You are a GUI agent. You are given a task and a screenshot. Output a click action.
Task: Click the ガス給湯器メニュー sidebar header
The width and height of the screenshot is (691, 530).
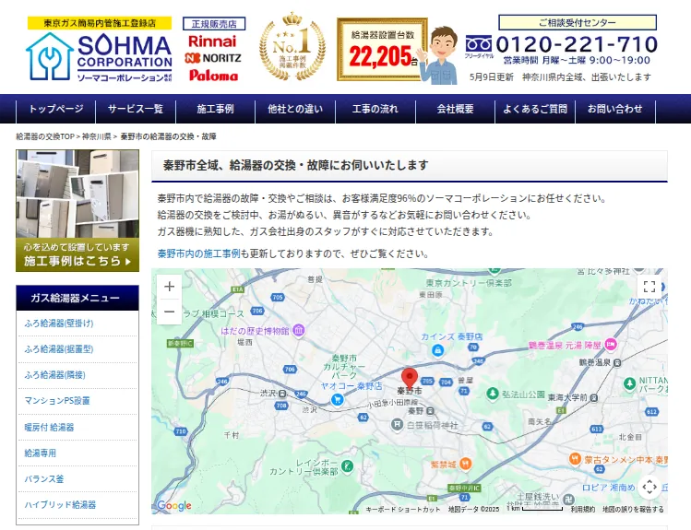(x=77, y=298)
